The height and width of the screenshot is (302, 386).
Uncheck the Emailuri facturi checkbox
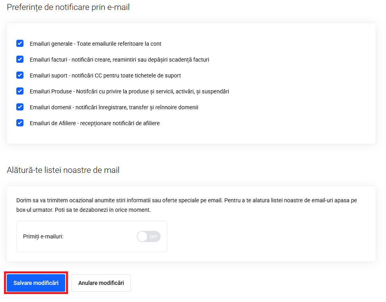(20, 59)
